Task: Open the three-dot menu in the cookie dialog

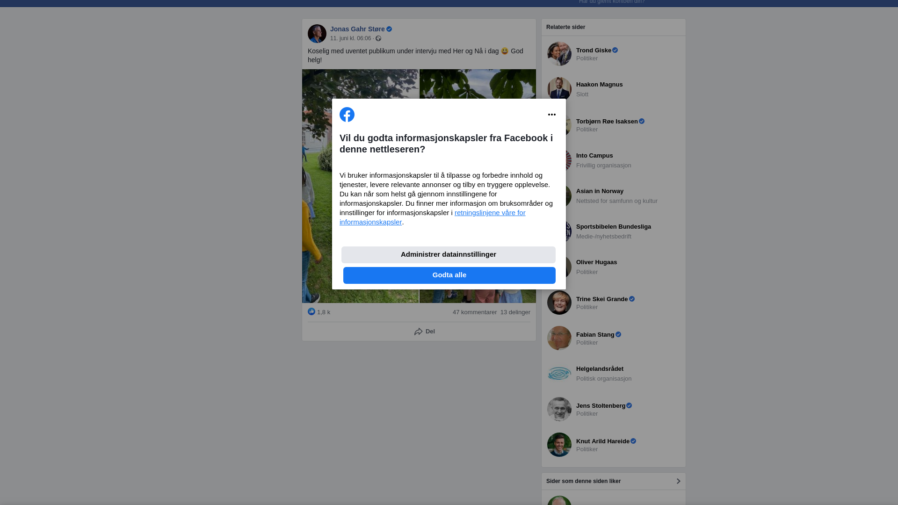Action: coord(552,115)
